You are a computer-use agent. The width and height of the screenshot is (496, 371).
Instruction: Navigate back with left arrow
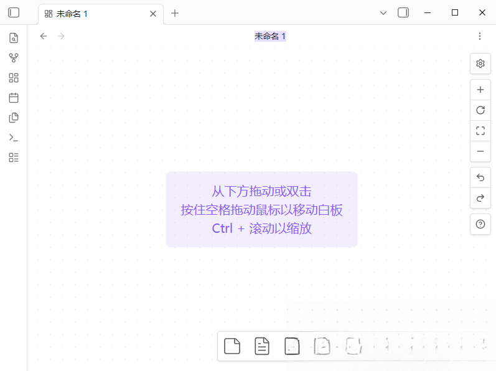pos(44,36)
